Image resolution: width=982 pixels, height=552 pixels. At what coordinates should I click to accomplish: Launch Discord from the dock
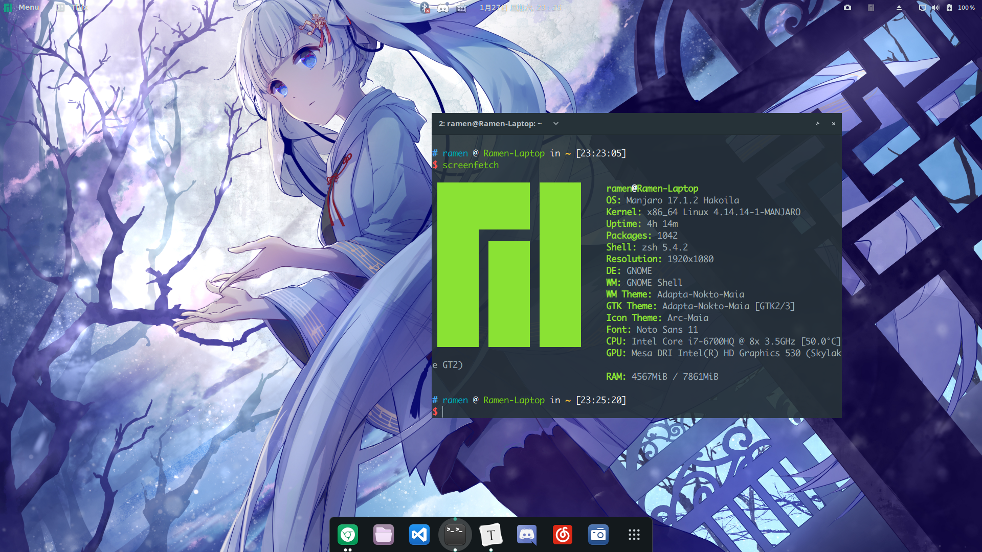(527, 535)
